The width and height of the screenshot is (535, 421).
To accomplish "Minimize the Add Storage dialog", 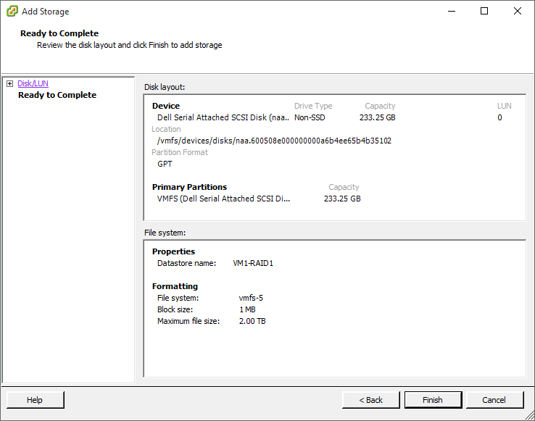I will point(451,12).
